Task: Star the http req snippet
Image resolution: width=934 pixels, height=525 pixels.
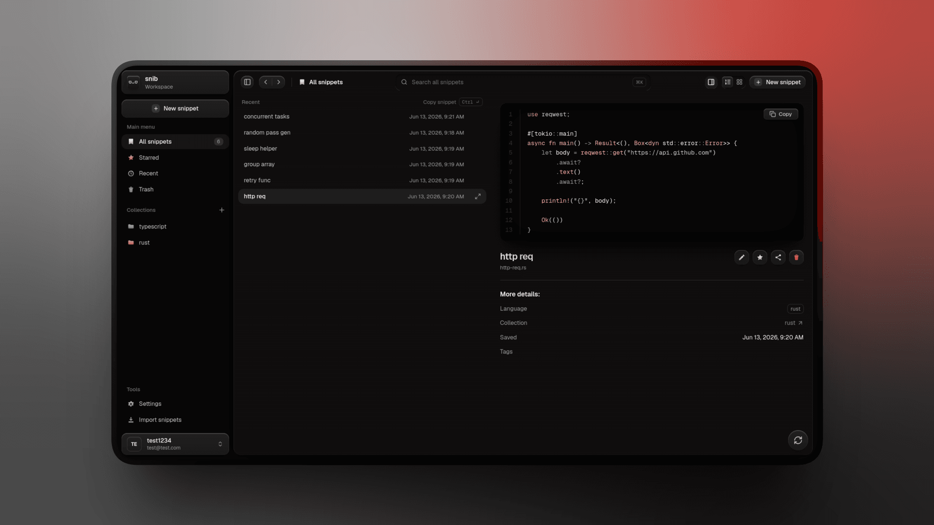Action: pyautogui.click(x=760, y=258)
